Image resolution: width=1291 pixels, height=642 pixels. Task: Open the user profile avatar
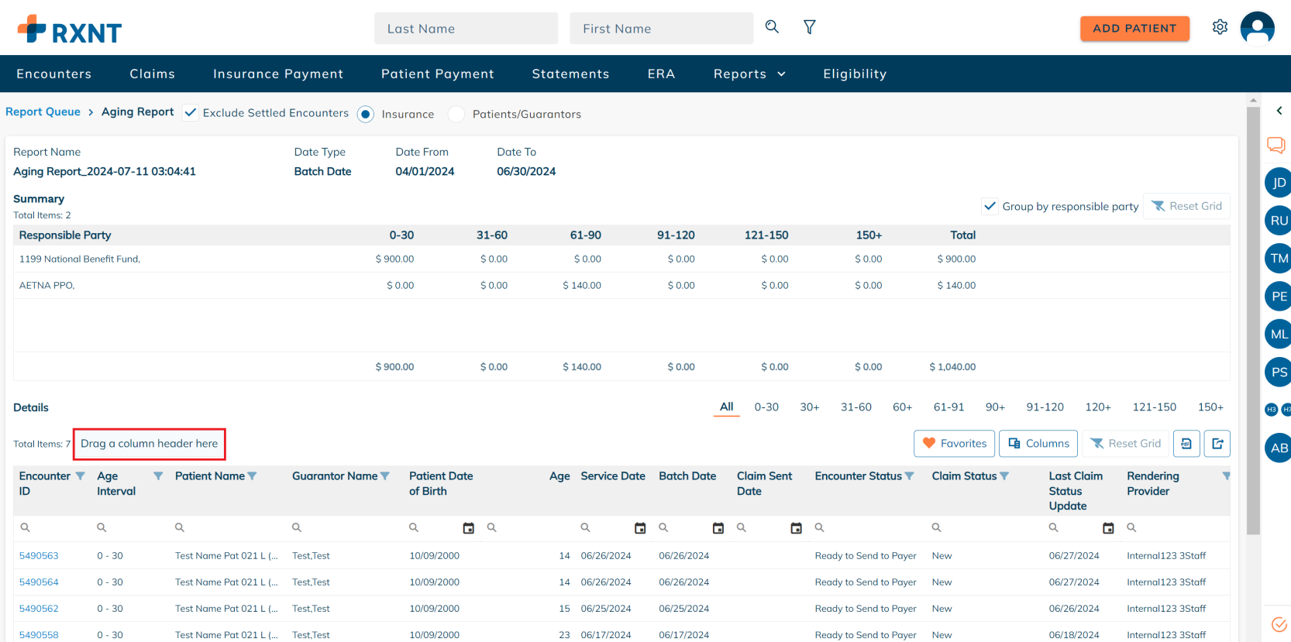tap(1257, 28)
